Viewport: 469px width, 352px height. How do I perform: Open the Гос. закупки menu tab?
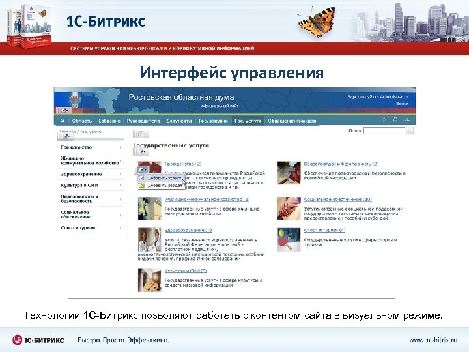[213, 121]
